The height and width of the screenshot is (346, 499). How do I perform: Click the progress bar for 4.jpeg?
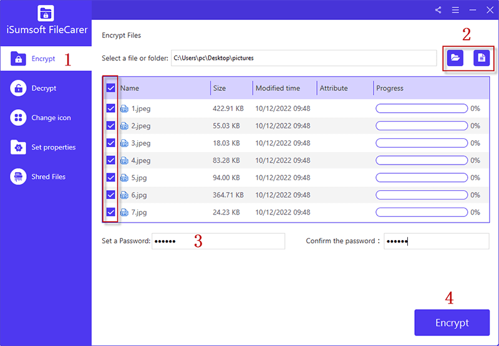point(422,160)
